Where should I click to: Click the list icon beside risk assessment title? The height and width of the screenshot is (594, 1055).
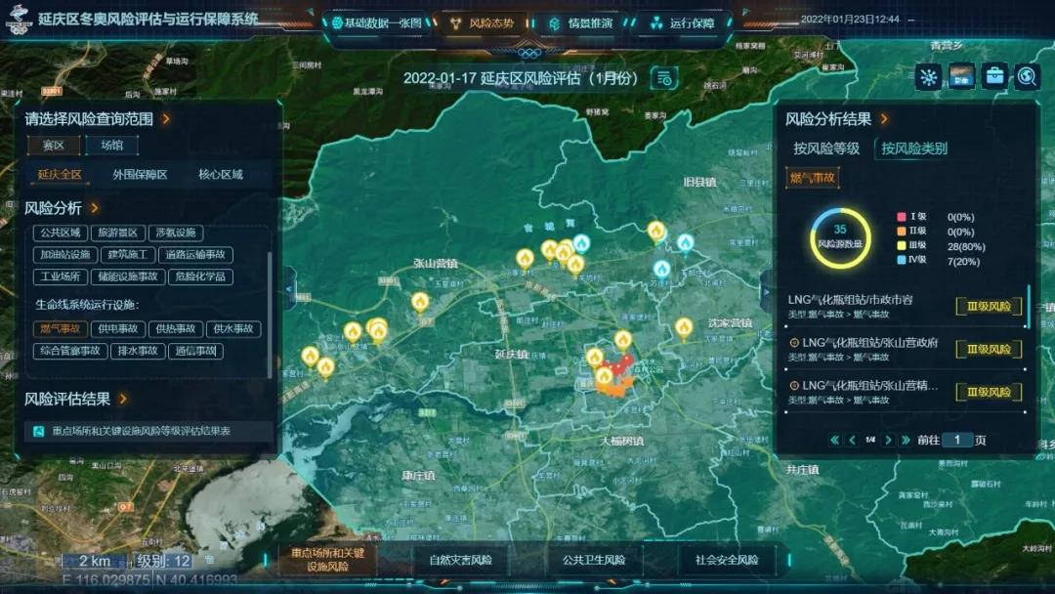[664, 78]
